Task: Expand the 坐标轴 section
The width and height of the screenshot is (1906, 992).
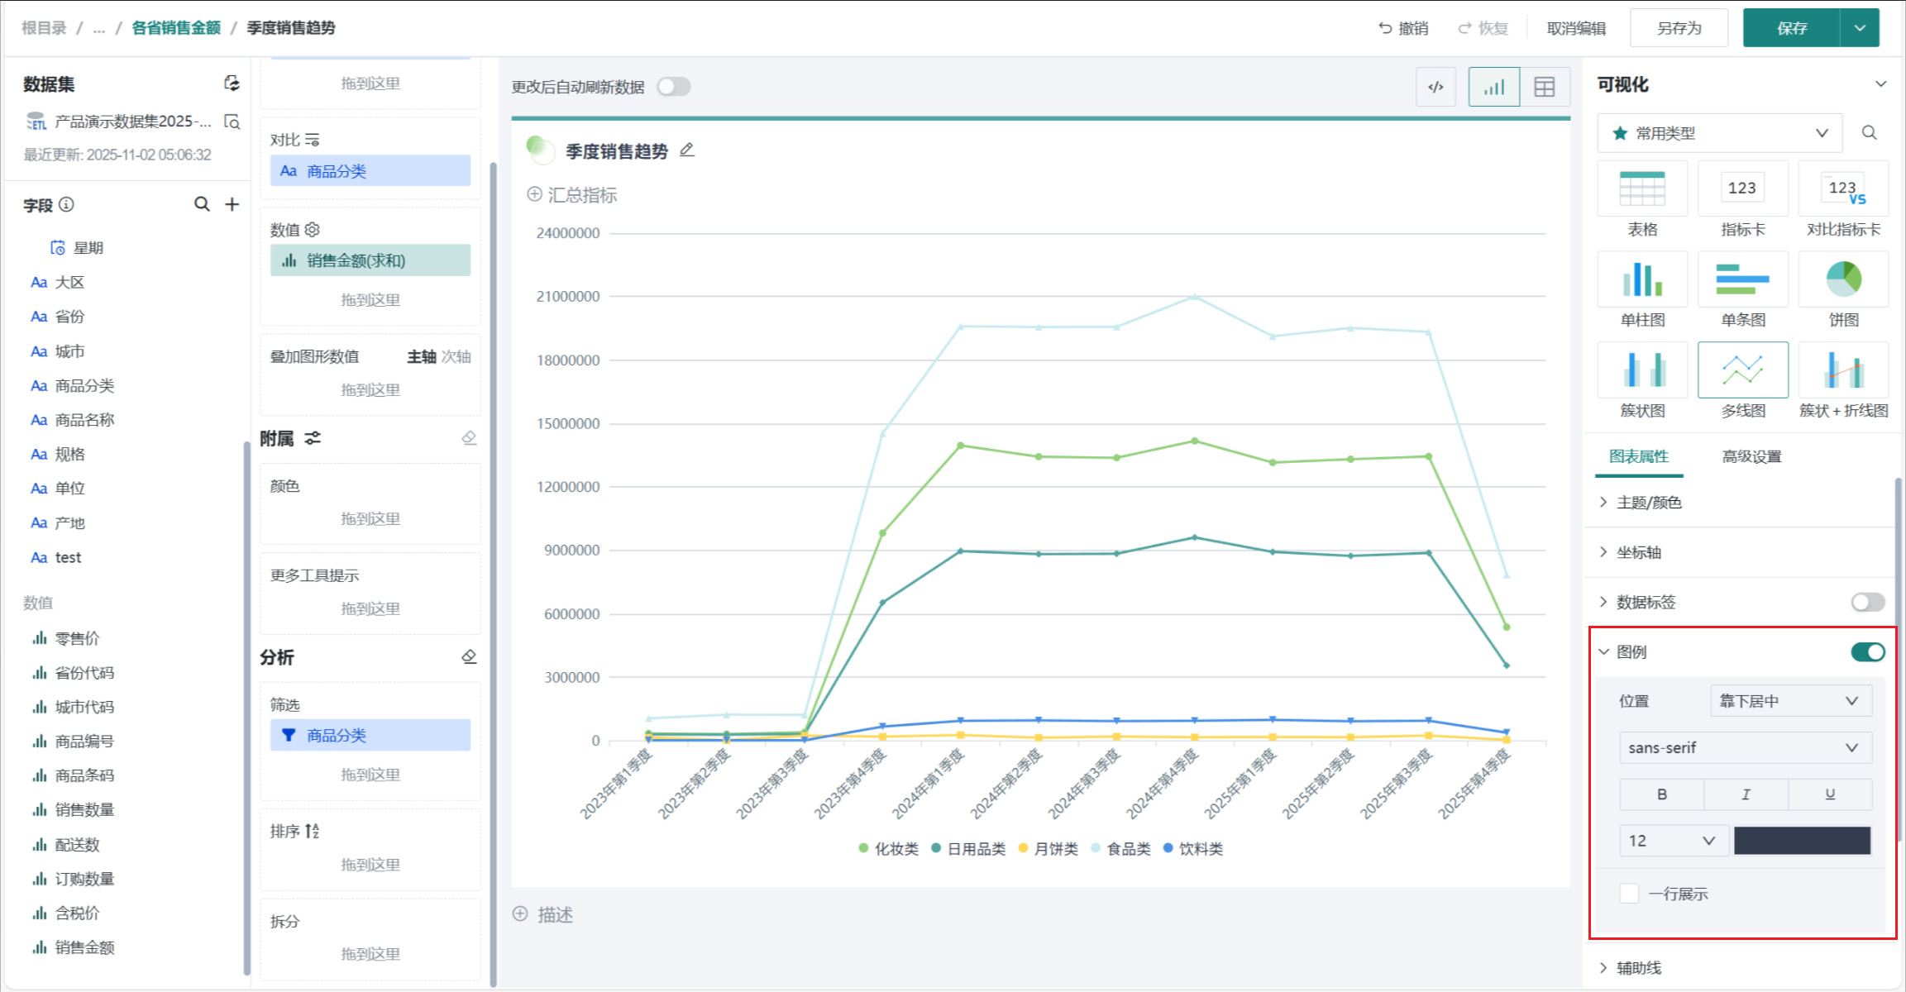Action: point(1639,552)
